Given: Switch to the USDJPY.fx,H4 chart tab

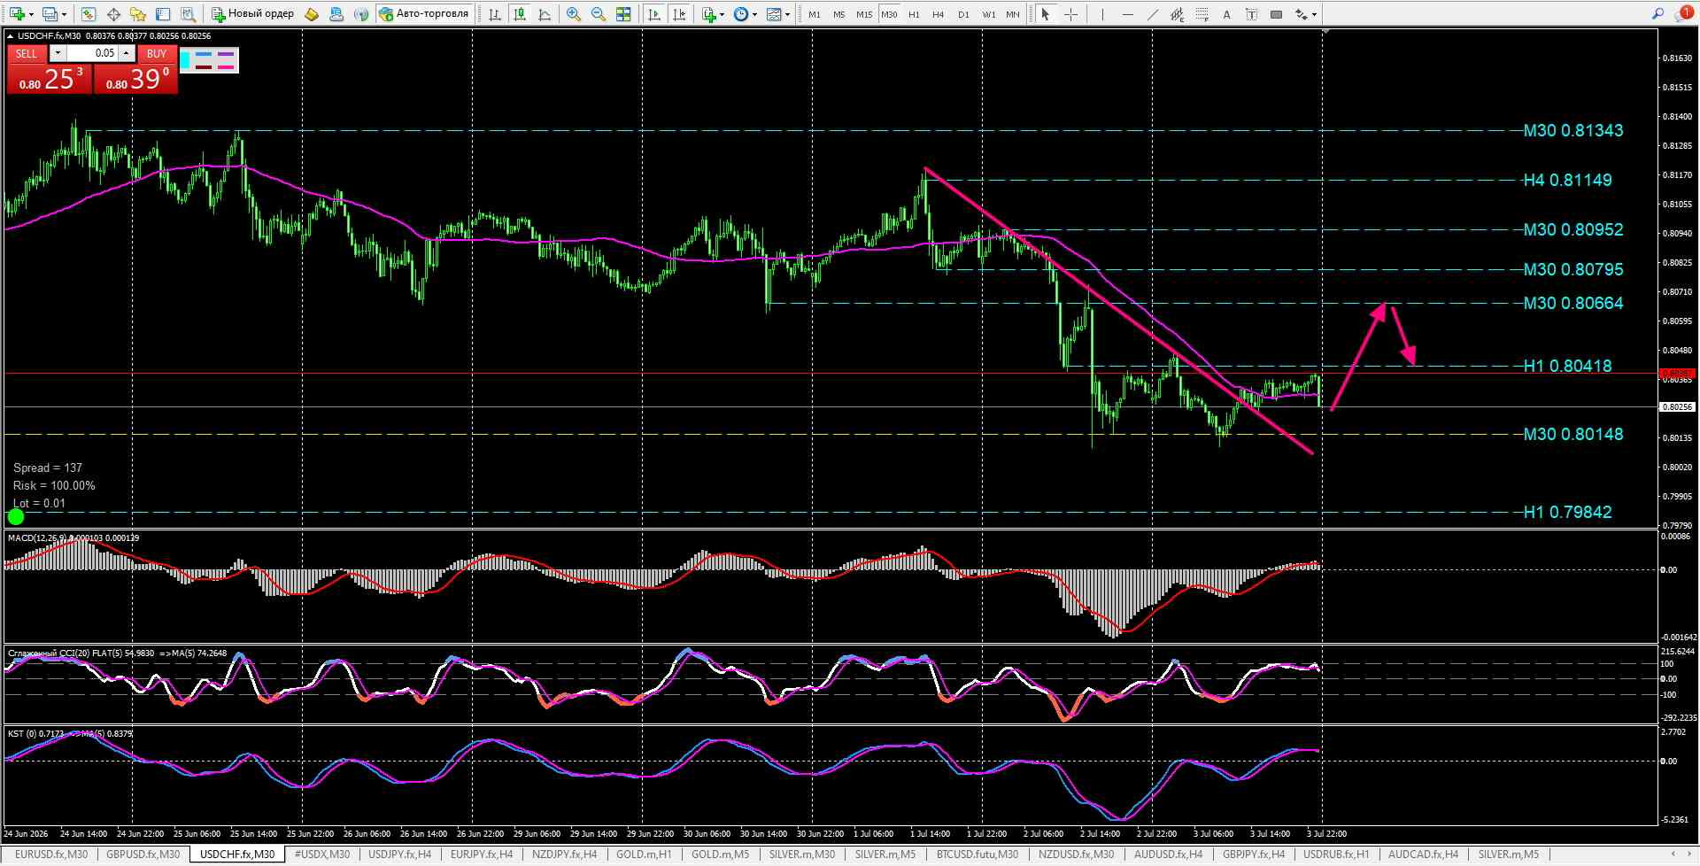Looking at the screenshot, I should [x=399, y=854].
